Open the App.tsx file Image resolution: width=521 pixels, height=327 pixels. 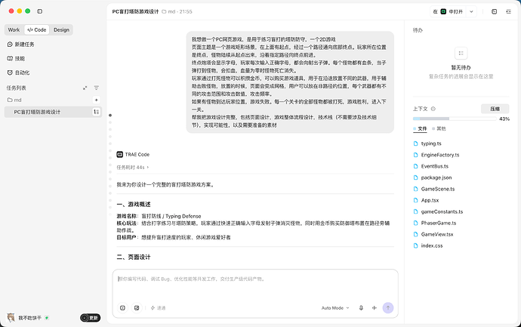click(x=430, y=200)
